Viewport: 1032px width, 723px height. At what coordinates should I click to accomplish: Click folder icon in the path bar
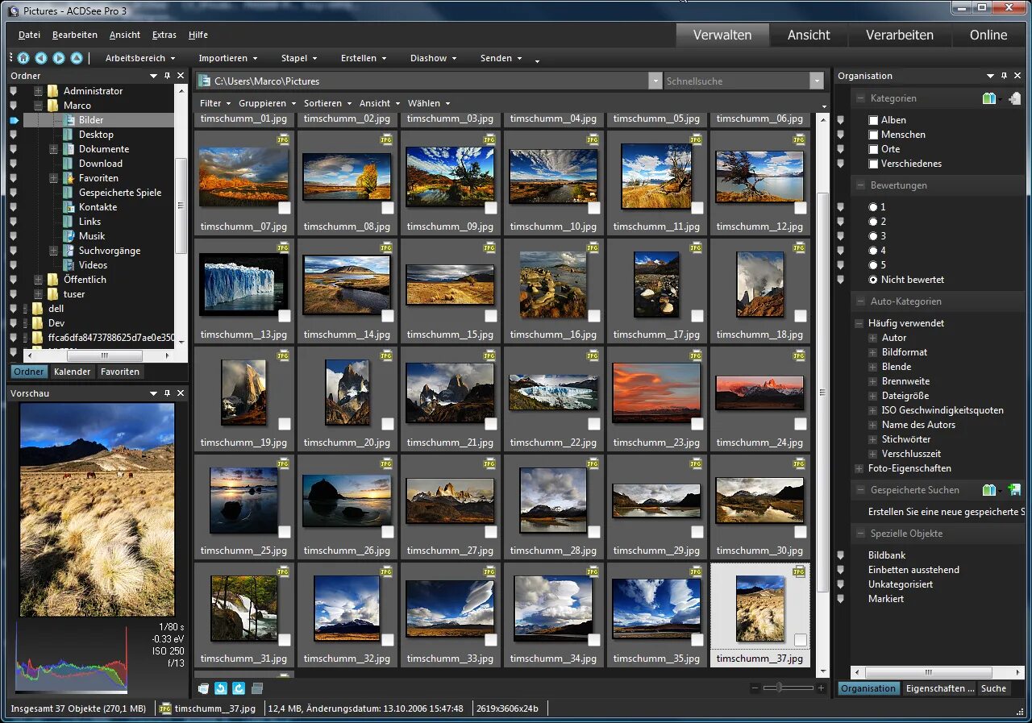[x=205, y=81]
